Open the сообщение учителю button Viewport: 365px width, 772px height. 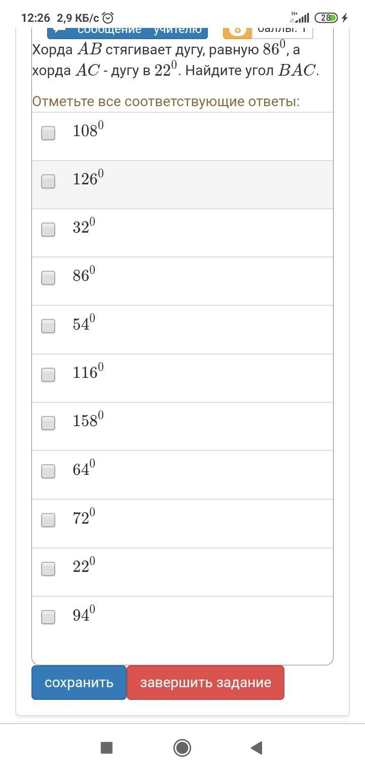click(128, 30)
